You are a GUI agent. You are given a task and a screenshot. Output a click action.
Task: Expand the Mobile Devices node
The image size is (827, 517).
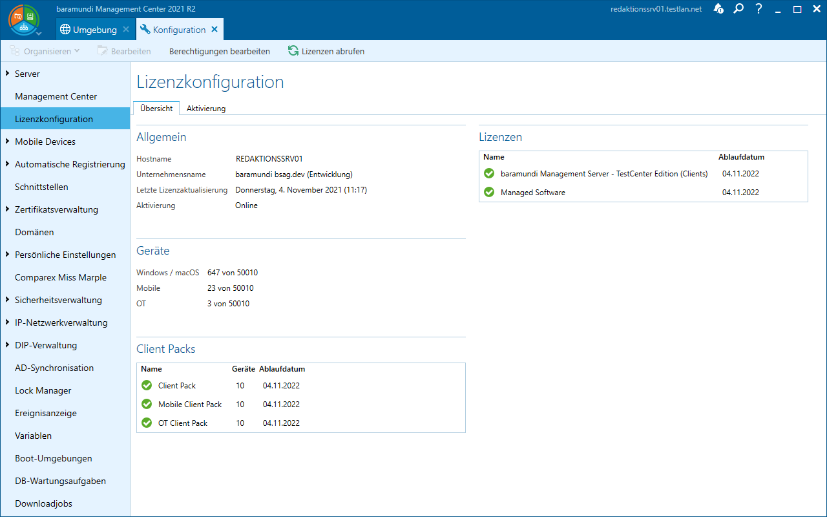[x=7, y=142]
